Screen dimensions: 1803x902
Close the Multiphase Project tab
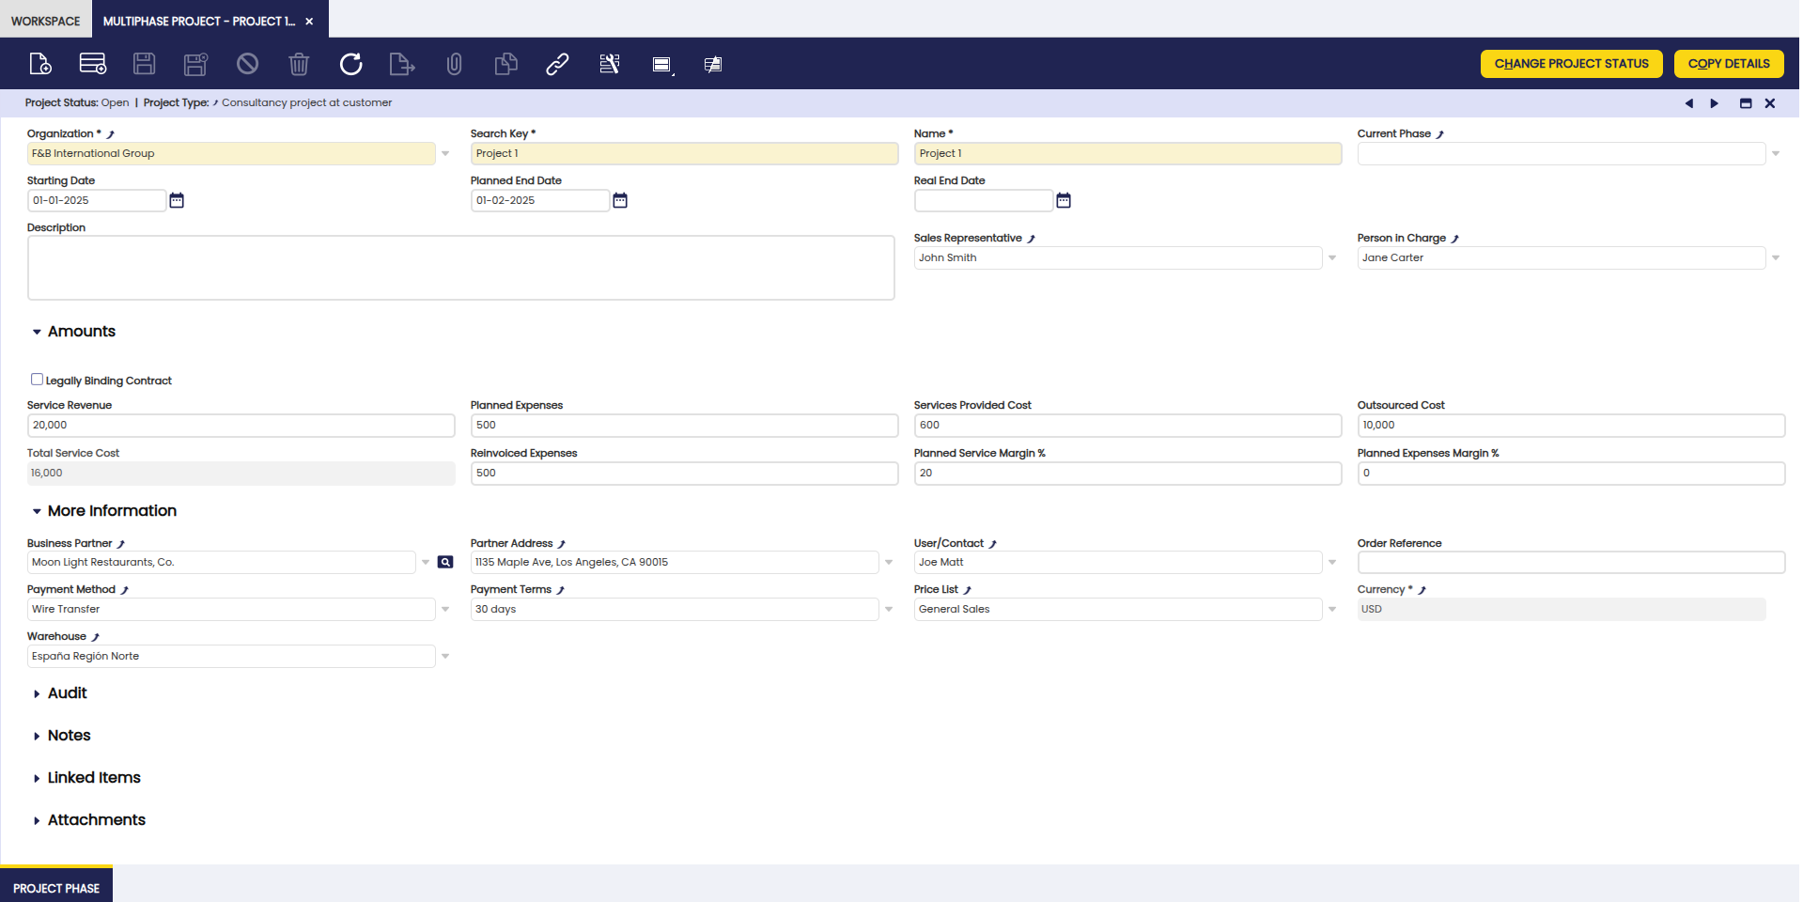pyautogui.click(x=309, y=21)
